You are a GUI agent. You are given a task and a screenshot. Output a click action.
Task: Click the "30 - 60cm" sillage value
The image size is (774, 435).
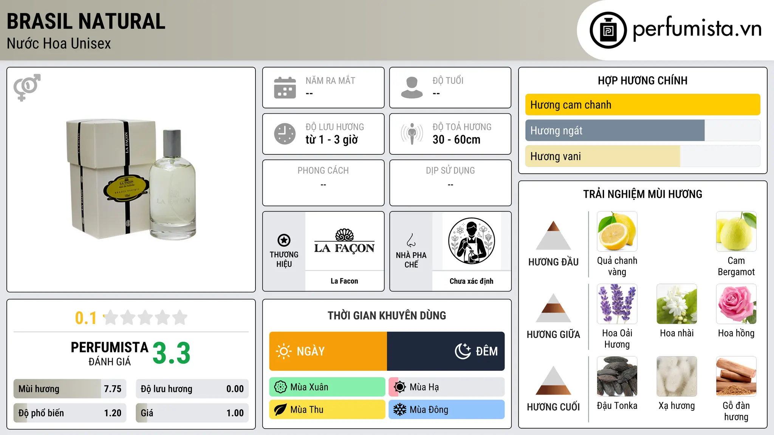point(457,140)
